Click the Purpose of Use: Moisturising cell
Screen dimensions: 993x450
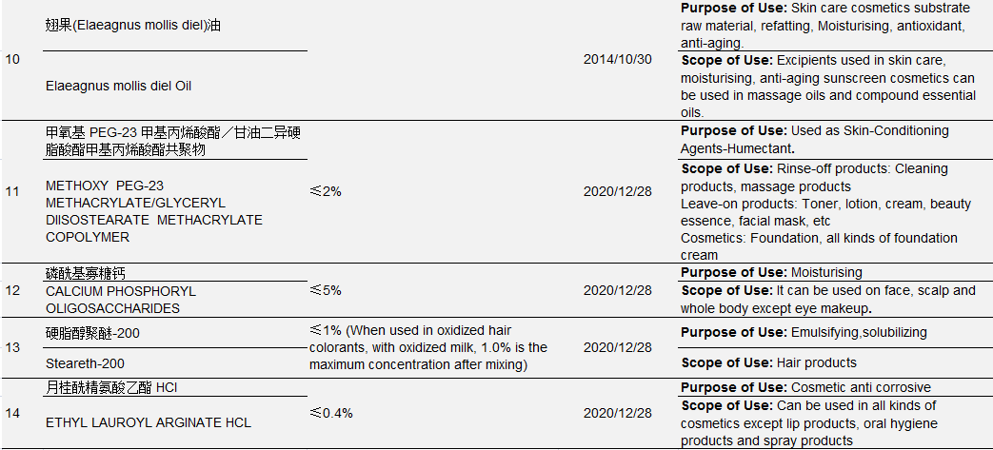(x=772, y=272)
